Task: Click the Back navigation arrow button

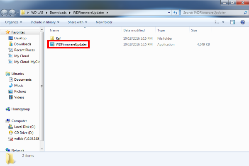Action: coord(5,13)
